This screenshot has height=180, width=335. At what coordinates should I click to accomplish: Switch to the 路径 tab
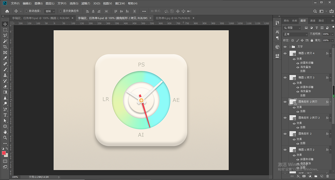(x=321, y=21)
